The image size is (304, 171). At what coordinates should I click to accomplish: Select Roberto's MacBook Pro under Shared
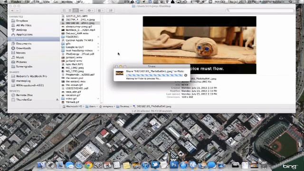[32, 76]
